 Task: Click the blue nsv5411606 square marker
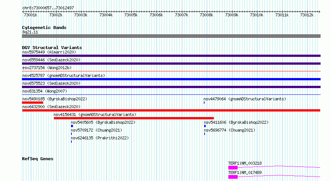pyautogui.click(x=205, y=126)
